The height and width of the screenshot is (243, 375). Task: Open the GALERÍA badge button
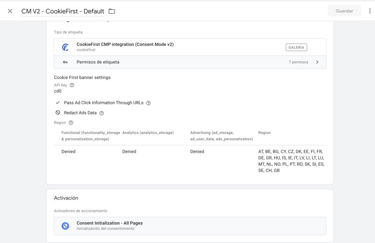pos(296,47)
